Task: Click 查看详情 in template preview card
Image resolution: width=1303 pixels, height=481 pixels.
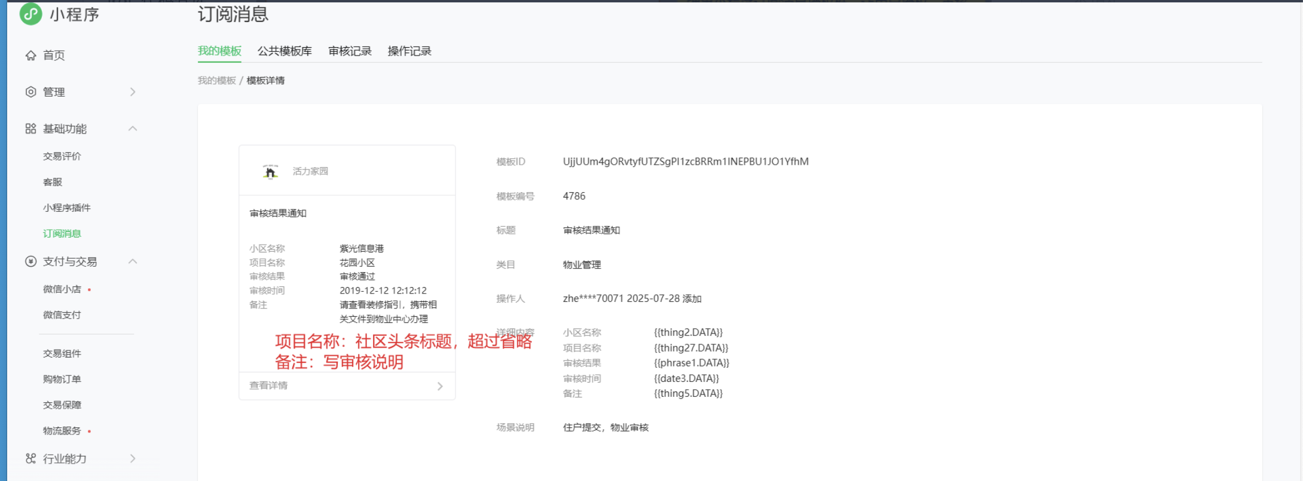Action: (268, 386)
